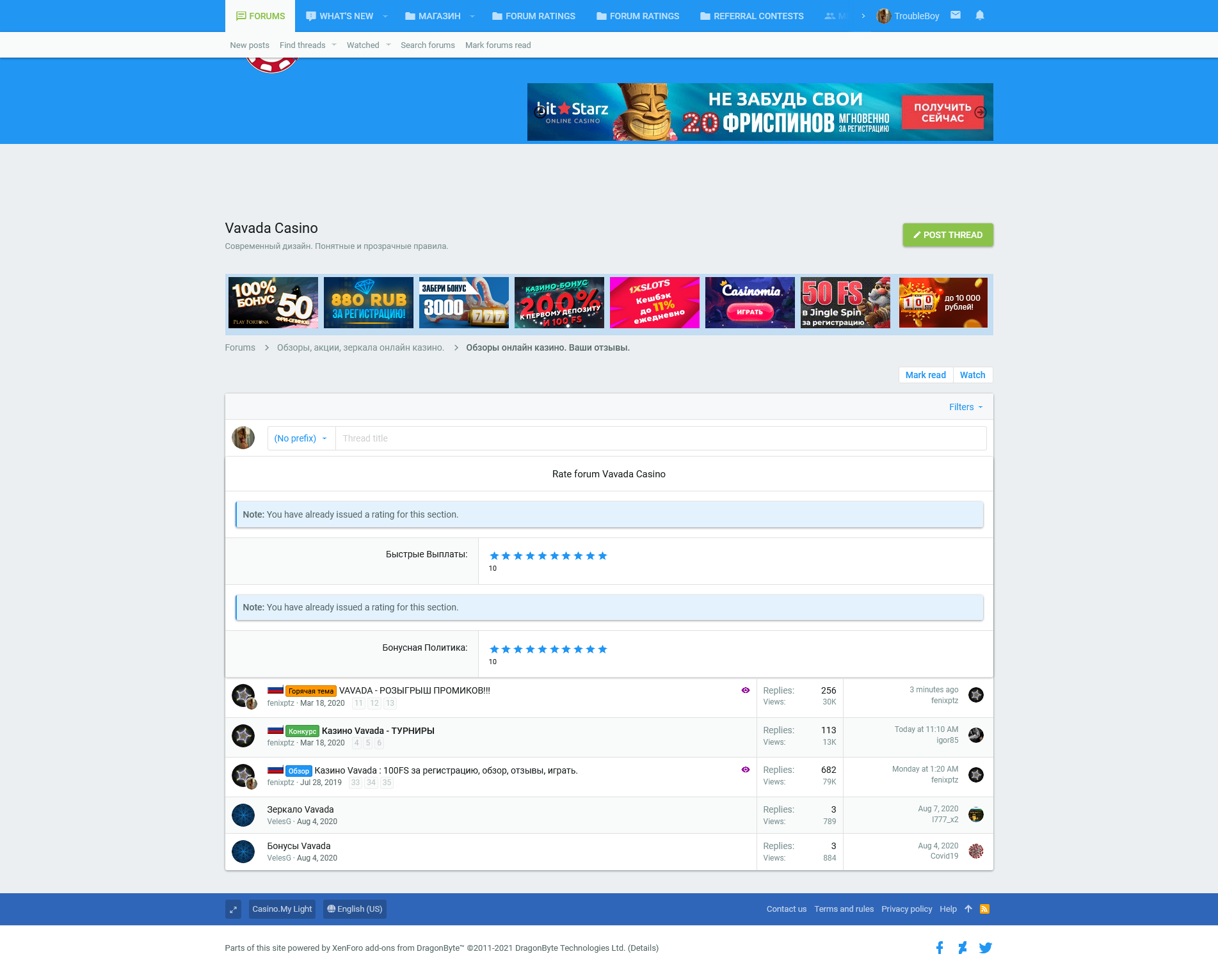
Task: Expand the Find threads dropdown arrow
Action: click(334, 45)
